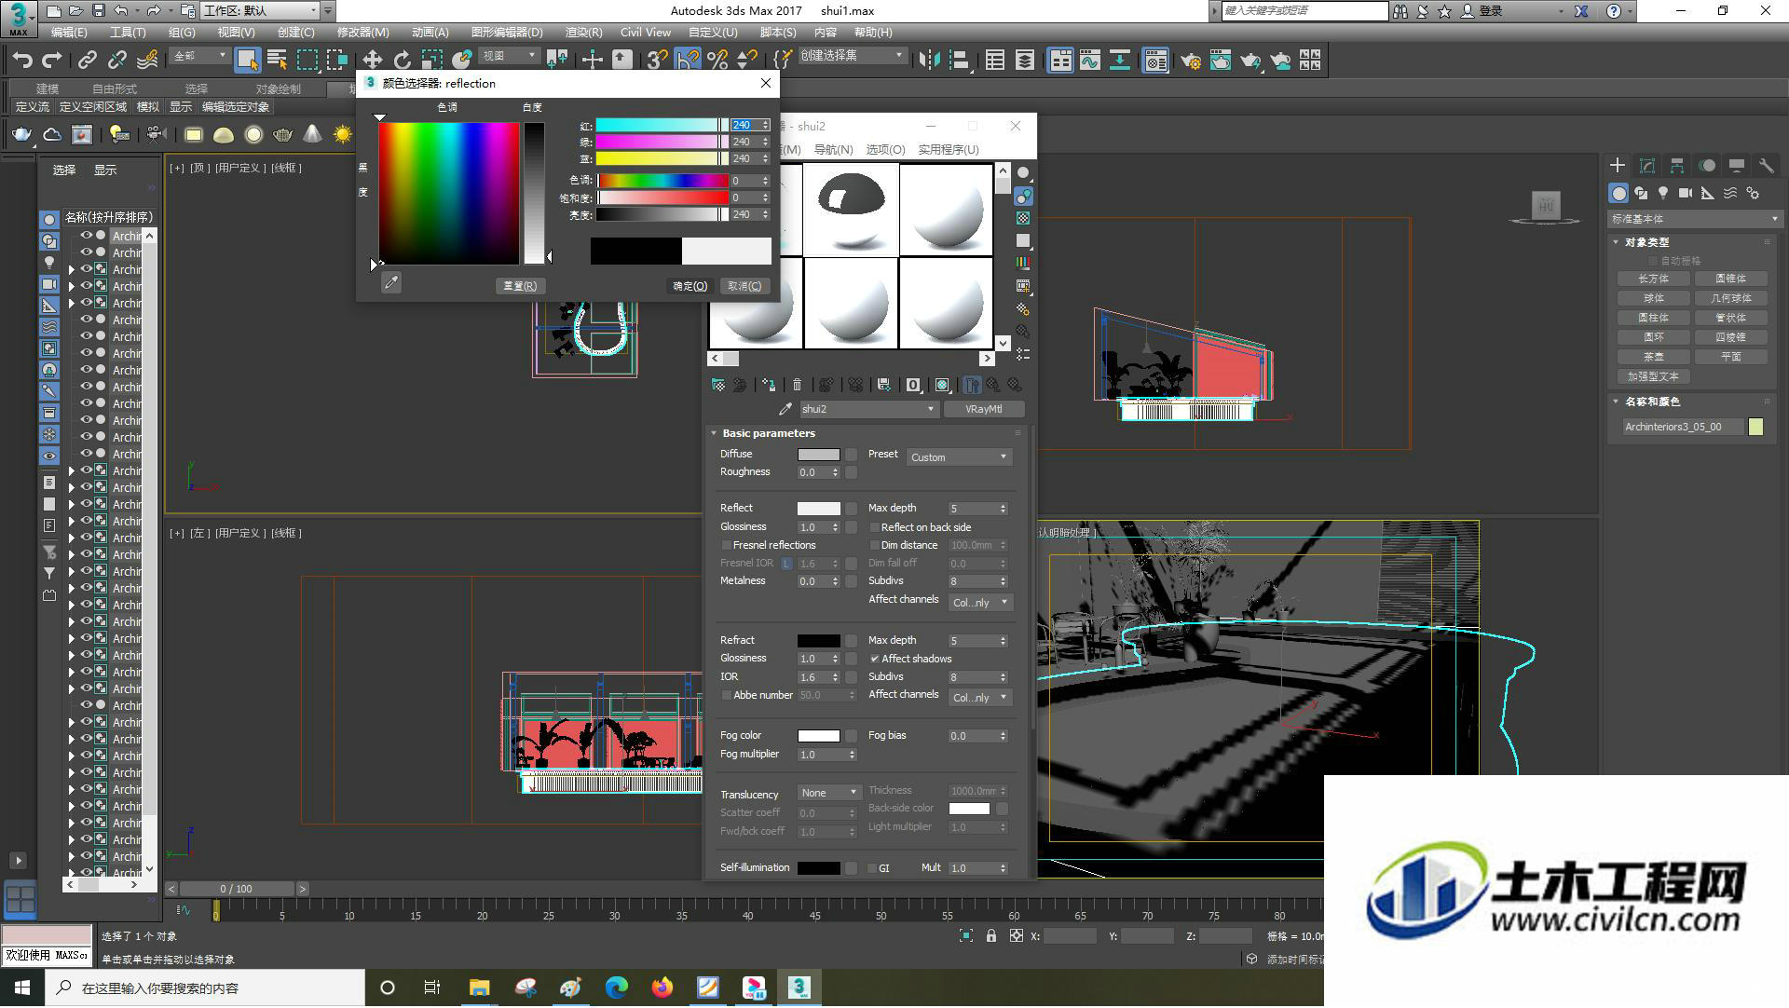1789x1008 pixels.
Task: Toggle the Percent Snap tool
Action: (x=717, y=60)
